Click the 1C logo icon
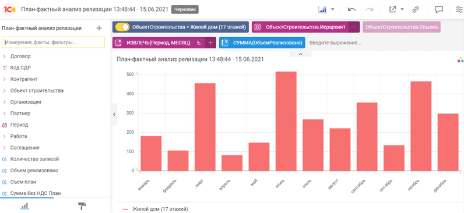464x213 pixels. pos(9,9)
